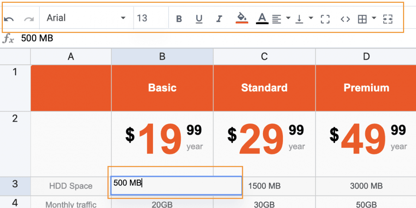The image size is (416, 208).
Task: Open horizontal text alignment icon
Action: point(276,19)
